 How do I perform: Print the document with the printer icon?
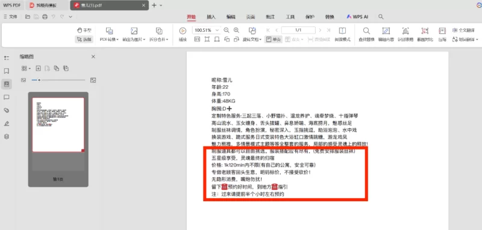[45, 17]
